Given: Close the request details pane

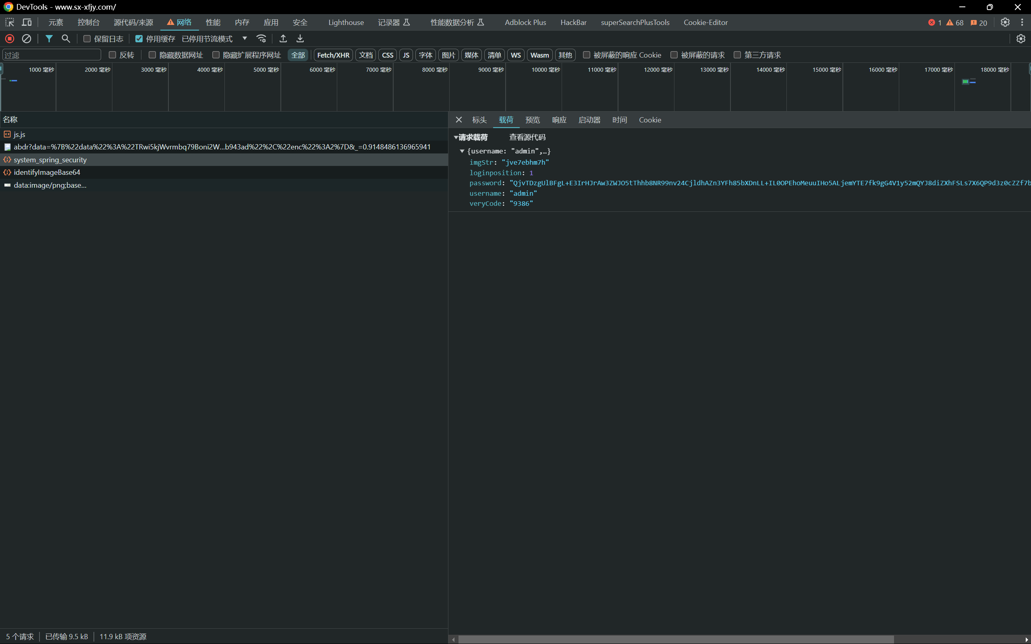Looking at the screenshot, I should click(x=459, y=120).
